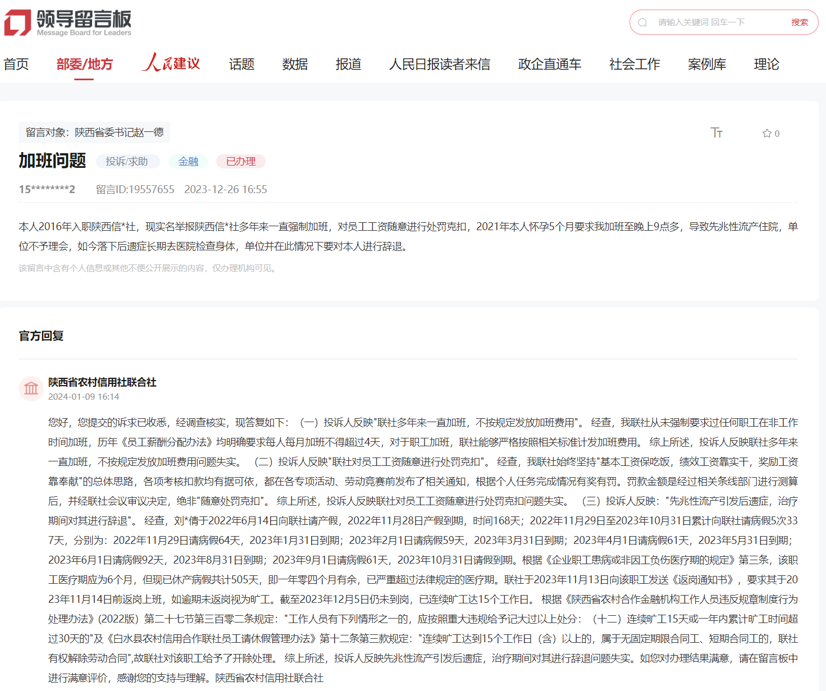Image resolution: width=826 pixels, height=691 pixels.
Task: Click the font size adjustment icon
Action: click(x=717, y=132)
